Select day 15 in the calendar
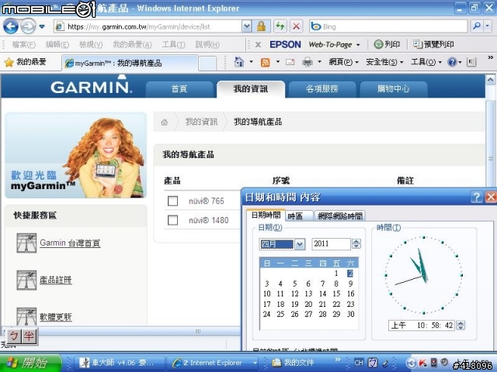Viewport: 497px width, 372px height. pos(336,294)
